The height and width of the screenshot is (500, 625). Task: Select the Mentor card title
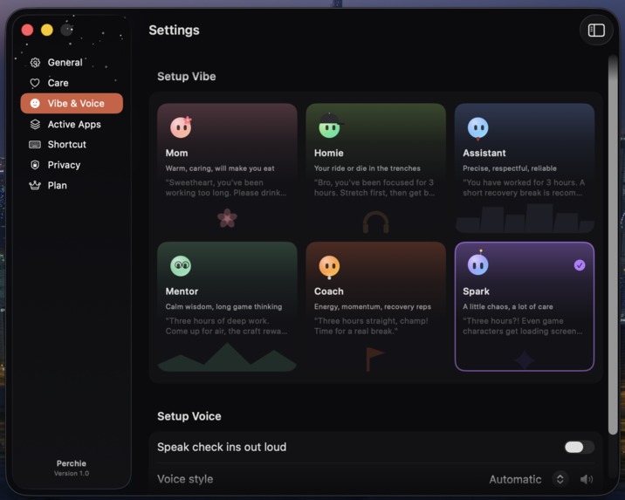(x=182, y=291)
